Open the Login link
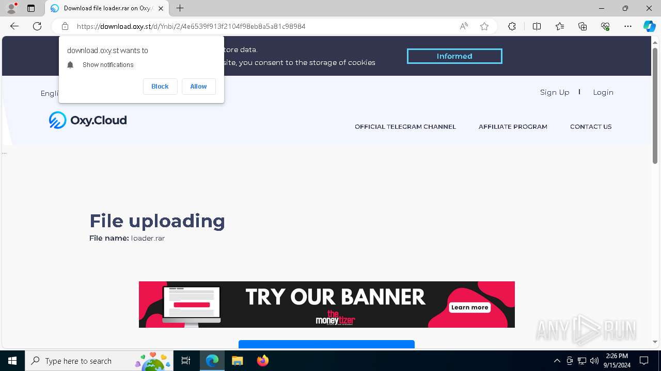This screenshot has width=661, height=371. click(603, 92)
